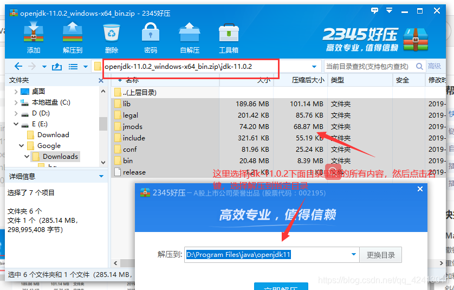
Task: Close the 文件夹 folder pane
Action: [x=101, y=81]
